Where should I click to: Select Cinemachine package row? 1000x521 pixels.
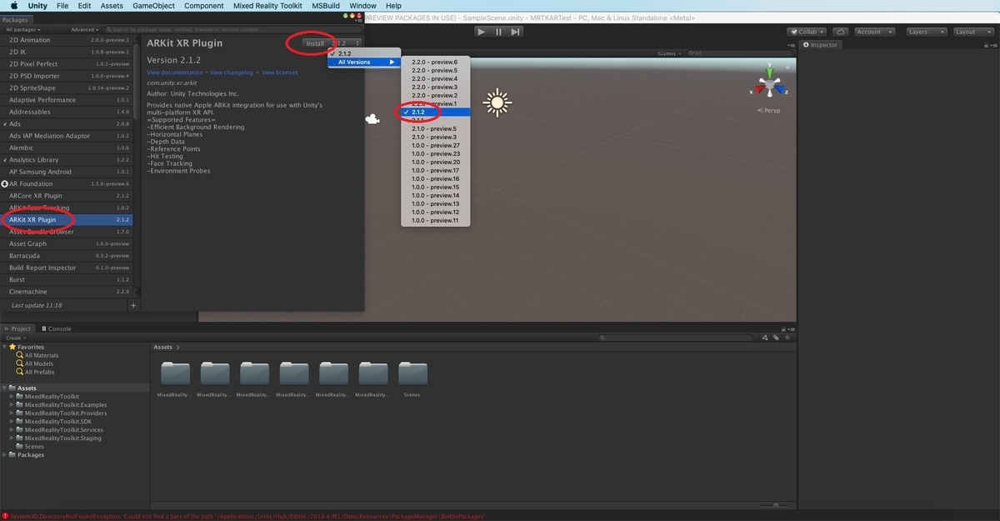tap(67, 292)
